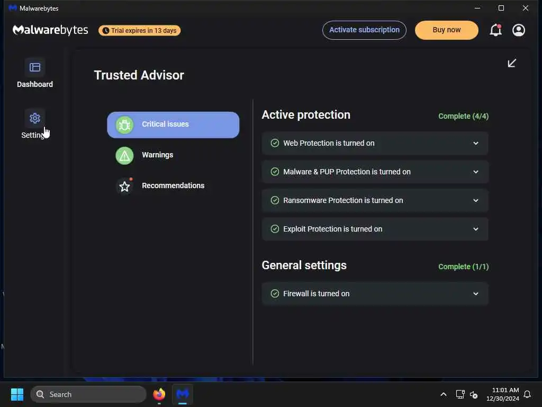This screenshot has height=407, width=542.
Task: Show hidden system tray icons
Action: point(444,394)
